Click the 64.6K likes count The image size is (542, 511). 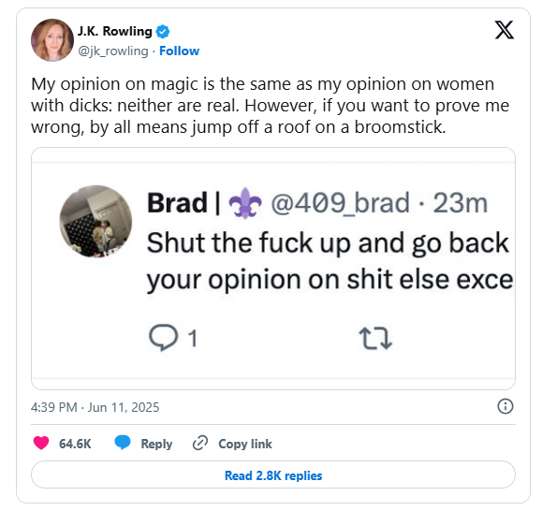75,444
